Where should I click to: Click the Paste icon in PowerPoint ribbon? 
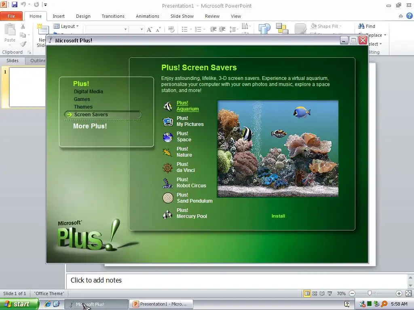[x=10, y=30]
